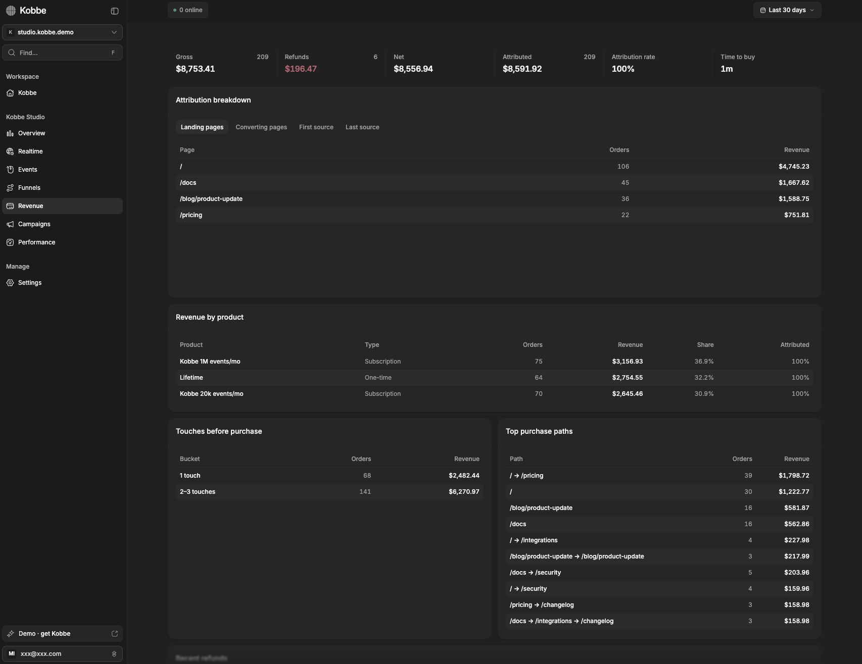Screen dimensions: 862x664
Task: Click the Refunds $196.47 amount
Action: click(301, 69)
